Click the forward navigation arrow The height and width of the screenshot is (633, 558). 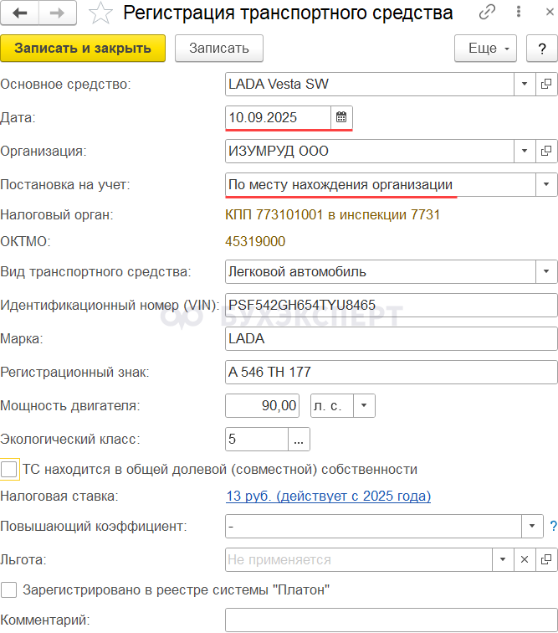tap(58, 13)
